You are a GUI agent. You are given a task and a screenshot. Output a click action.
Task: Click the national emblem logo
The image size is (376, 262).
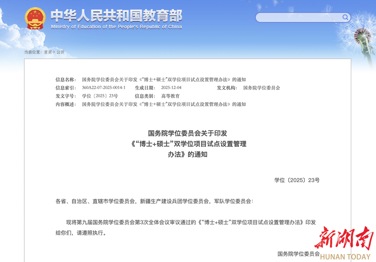click(35, 18)
